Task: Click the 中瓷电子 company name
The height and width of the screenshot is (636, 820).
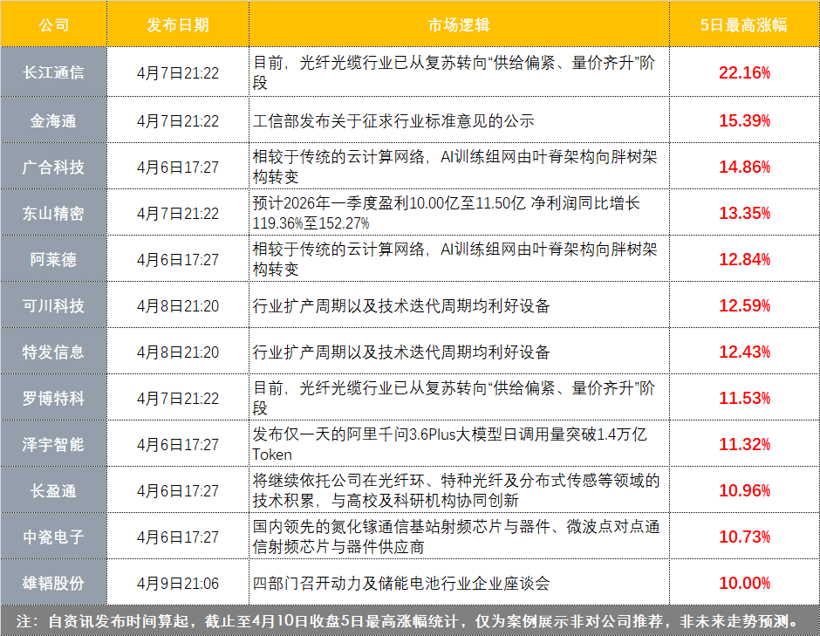Action: click(x=53, y=537)
